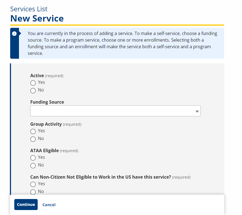Mark ATAA Eligible as No
This screenshot has width=242, height=215.
tap(33, 165)
